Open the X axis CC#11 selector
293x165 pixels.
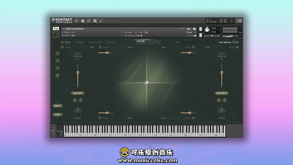point(58,106)
